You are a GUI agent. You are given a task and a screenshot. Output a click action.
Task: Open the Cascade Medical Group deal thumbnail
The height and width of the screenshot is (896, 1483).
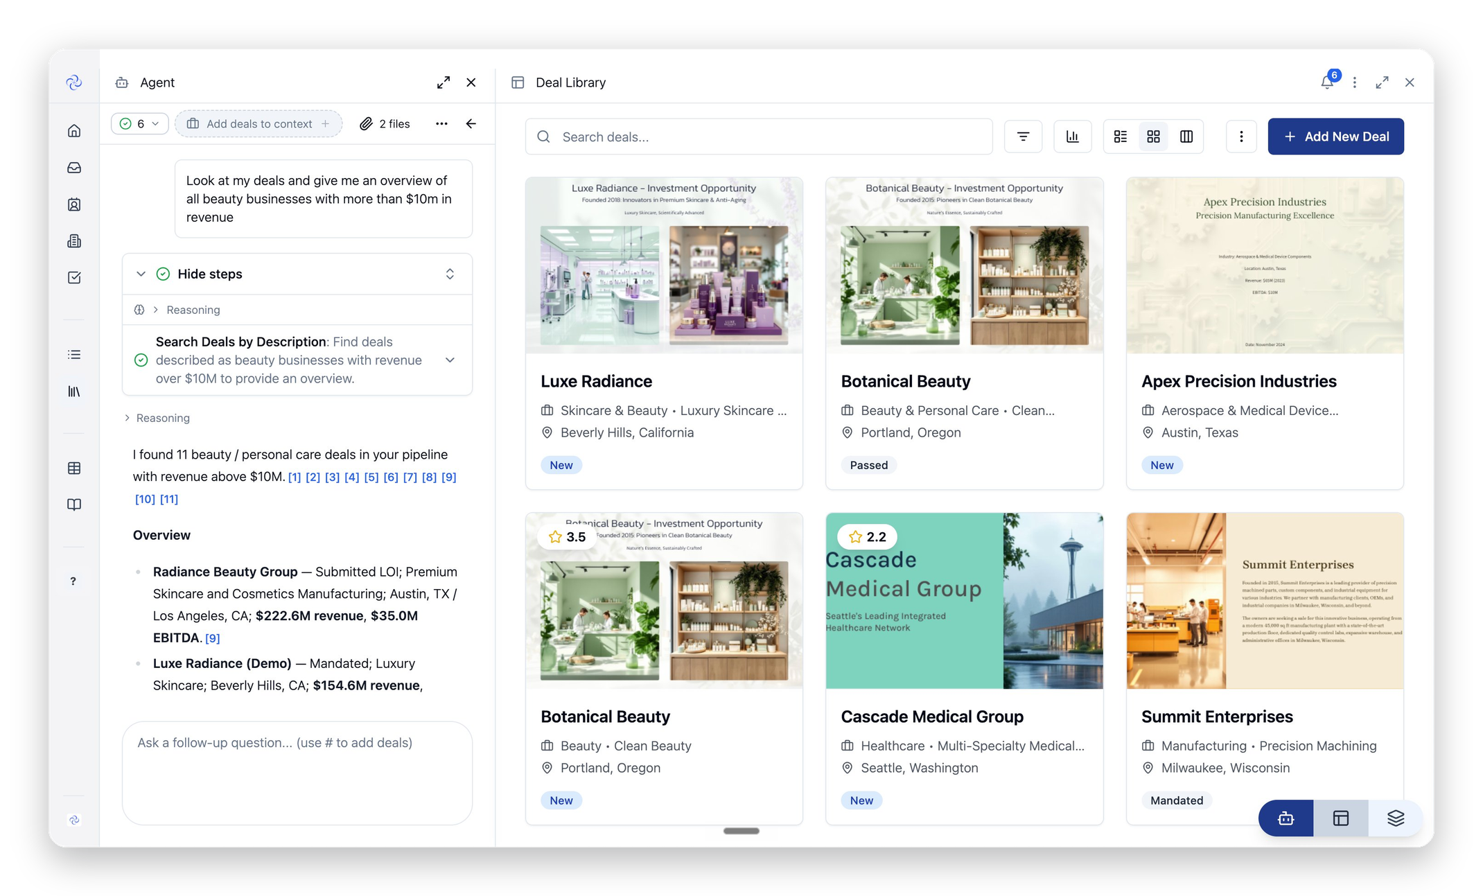coord(964,601)
